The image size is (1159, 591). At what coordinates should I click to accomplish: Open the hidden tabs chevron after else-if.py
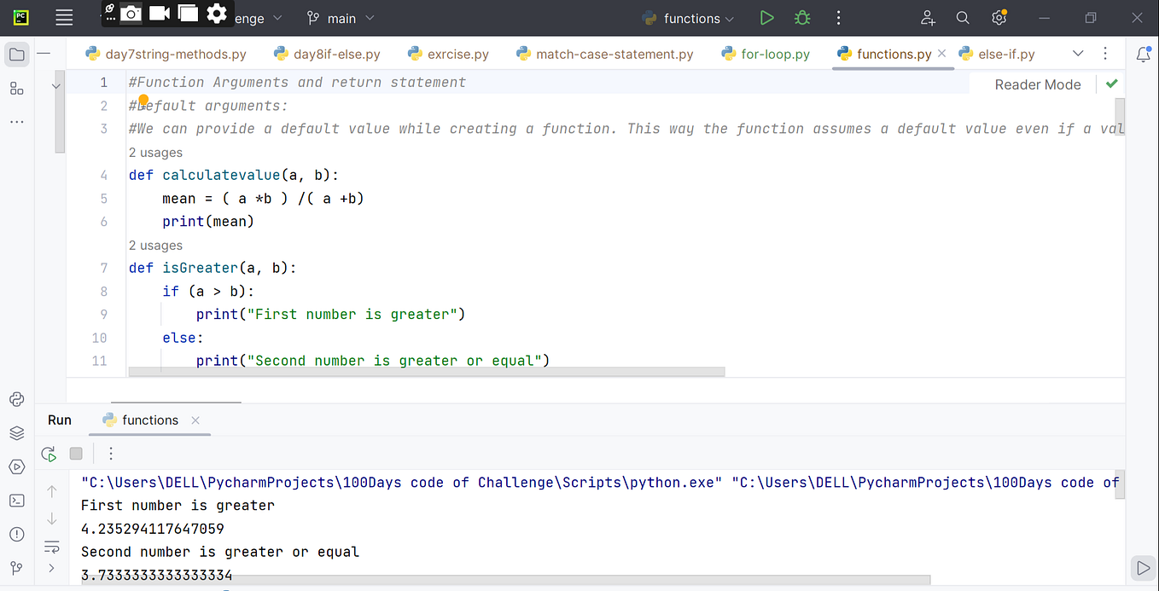(1077, 54)
